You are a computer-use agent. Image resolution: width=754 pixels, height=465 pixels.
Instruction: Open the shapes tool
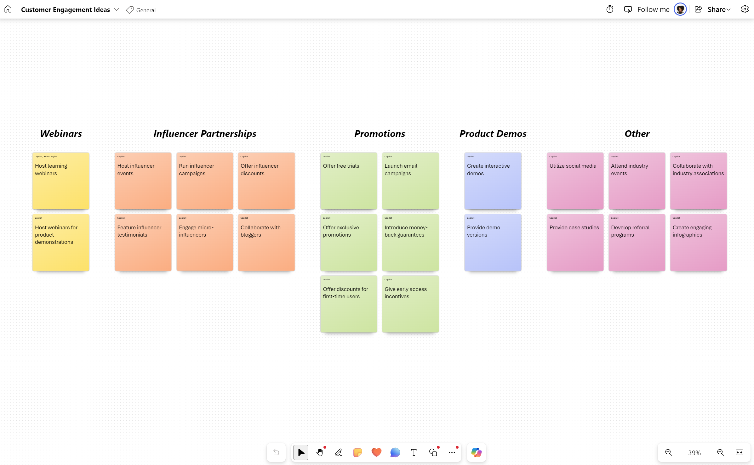click(x=433, y=452)
